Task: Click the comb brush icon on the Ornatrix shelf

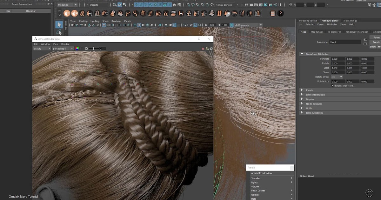Action: (x=173, y=13)
